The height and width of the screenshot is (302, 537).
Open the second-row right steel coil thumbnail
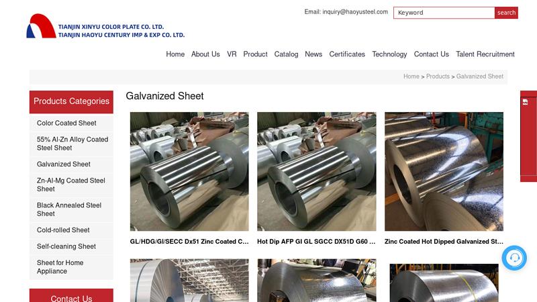(444, 283)
